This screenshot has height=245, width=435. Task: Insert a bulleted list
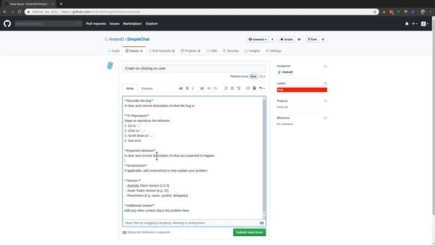(x=226, y=88)
